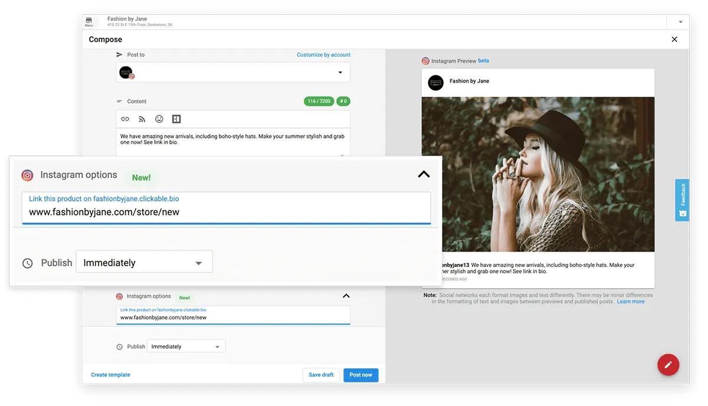Click the insert link icon in content toolbar
This screenshot has width=708, height=406.
(x=125, y=119)
